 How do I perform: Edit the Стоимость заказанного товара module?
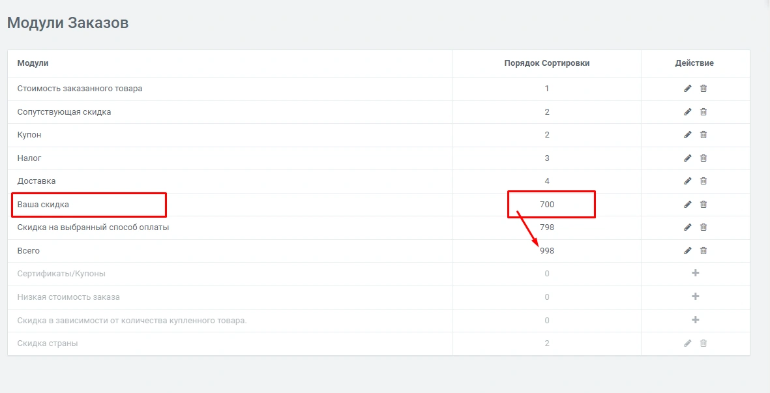(x=687, y=89)
